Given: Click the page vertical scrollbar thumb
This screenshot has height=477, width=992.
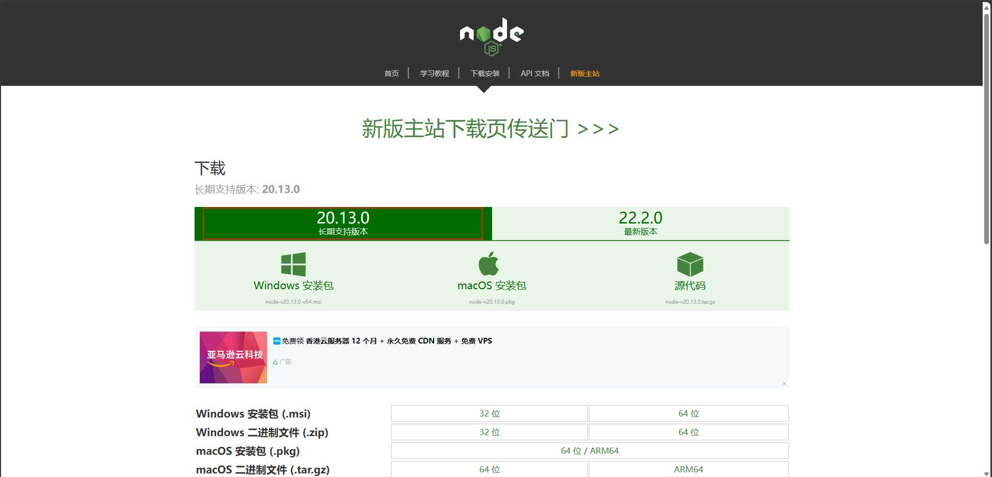Looking at the screenshot, I should point(987,128).
